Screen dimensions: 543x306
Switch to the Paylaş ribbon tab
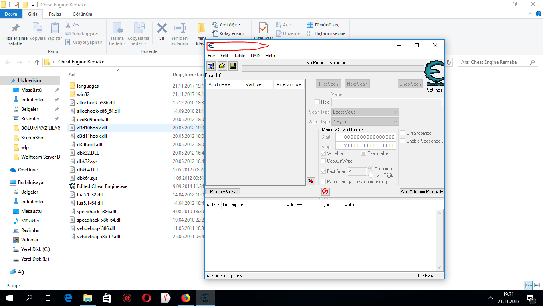pyautogui.click(x=55, y=14)
